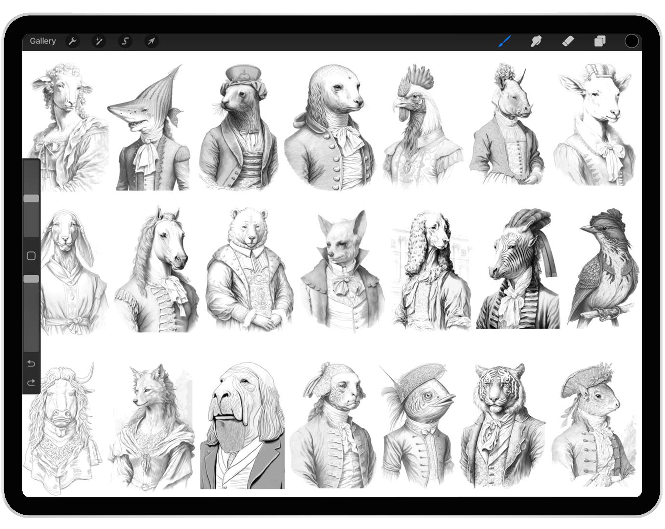Adjust the brush size slider
Screen dimensions: 665x529
tap(32, 198)
